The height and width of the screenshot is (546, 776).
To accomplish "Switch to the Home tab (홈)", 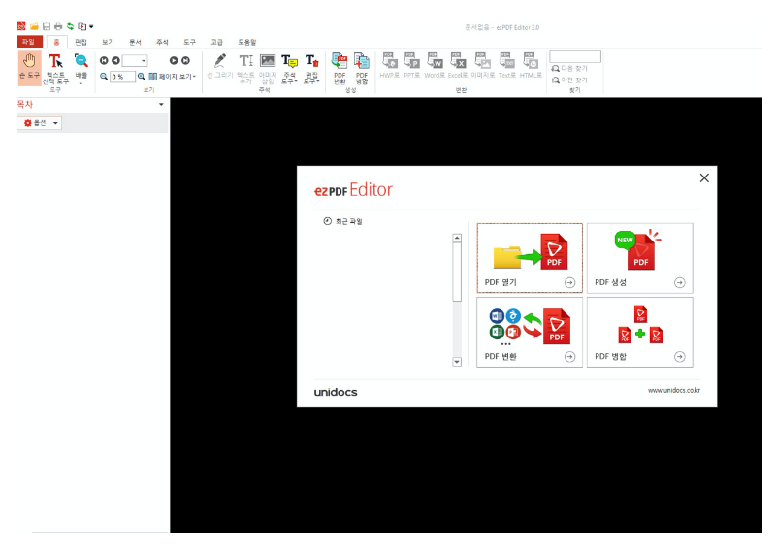I will (56, 42).
